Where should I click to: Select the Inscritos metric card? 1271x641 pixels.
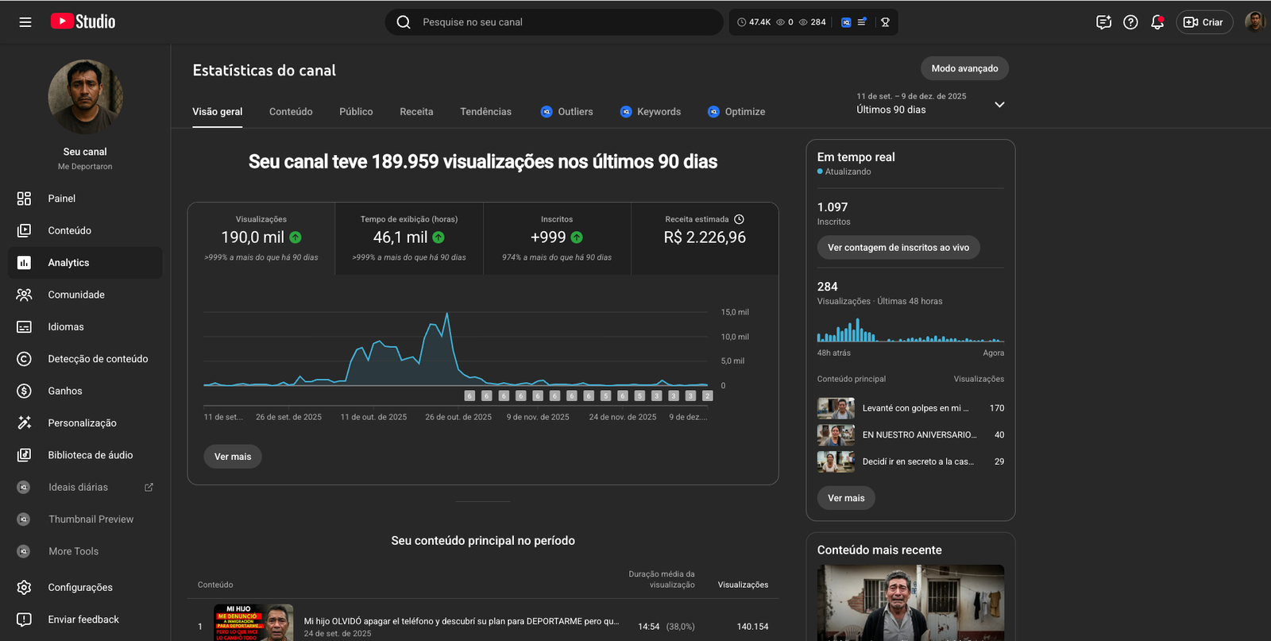pos(557,238)
